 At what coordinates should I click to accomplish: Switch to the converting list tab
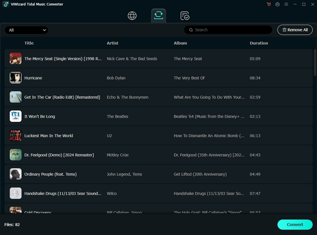(158, 16)
